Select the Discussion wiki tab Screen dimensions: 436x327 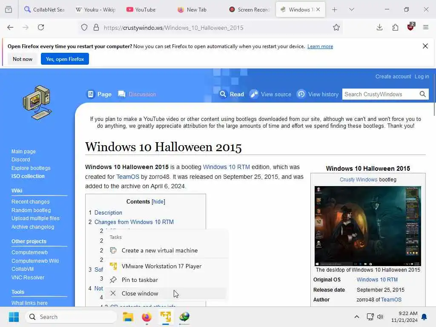[137, 94]
